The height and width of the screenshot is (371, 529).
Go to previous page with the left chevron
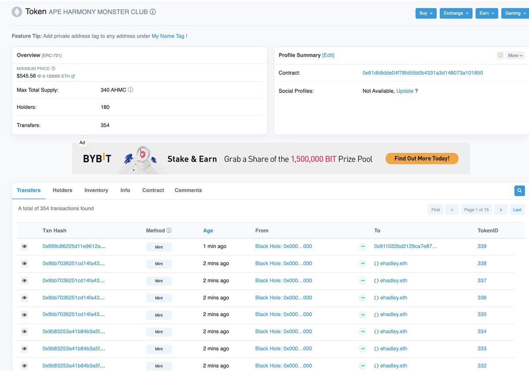pos(452,210)
